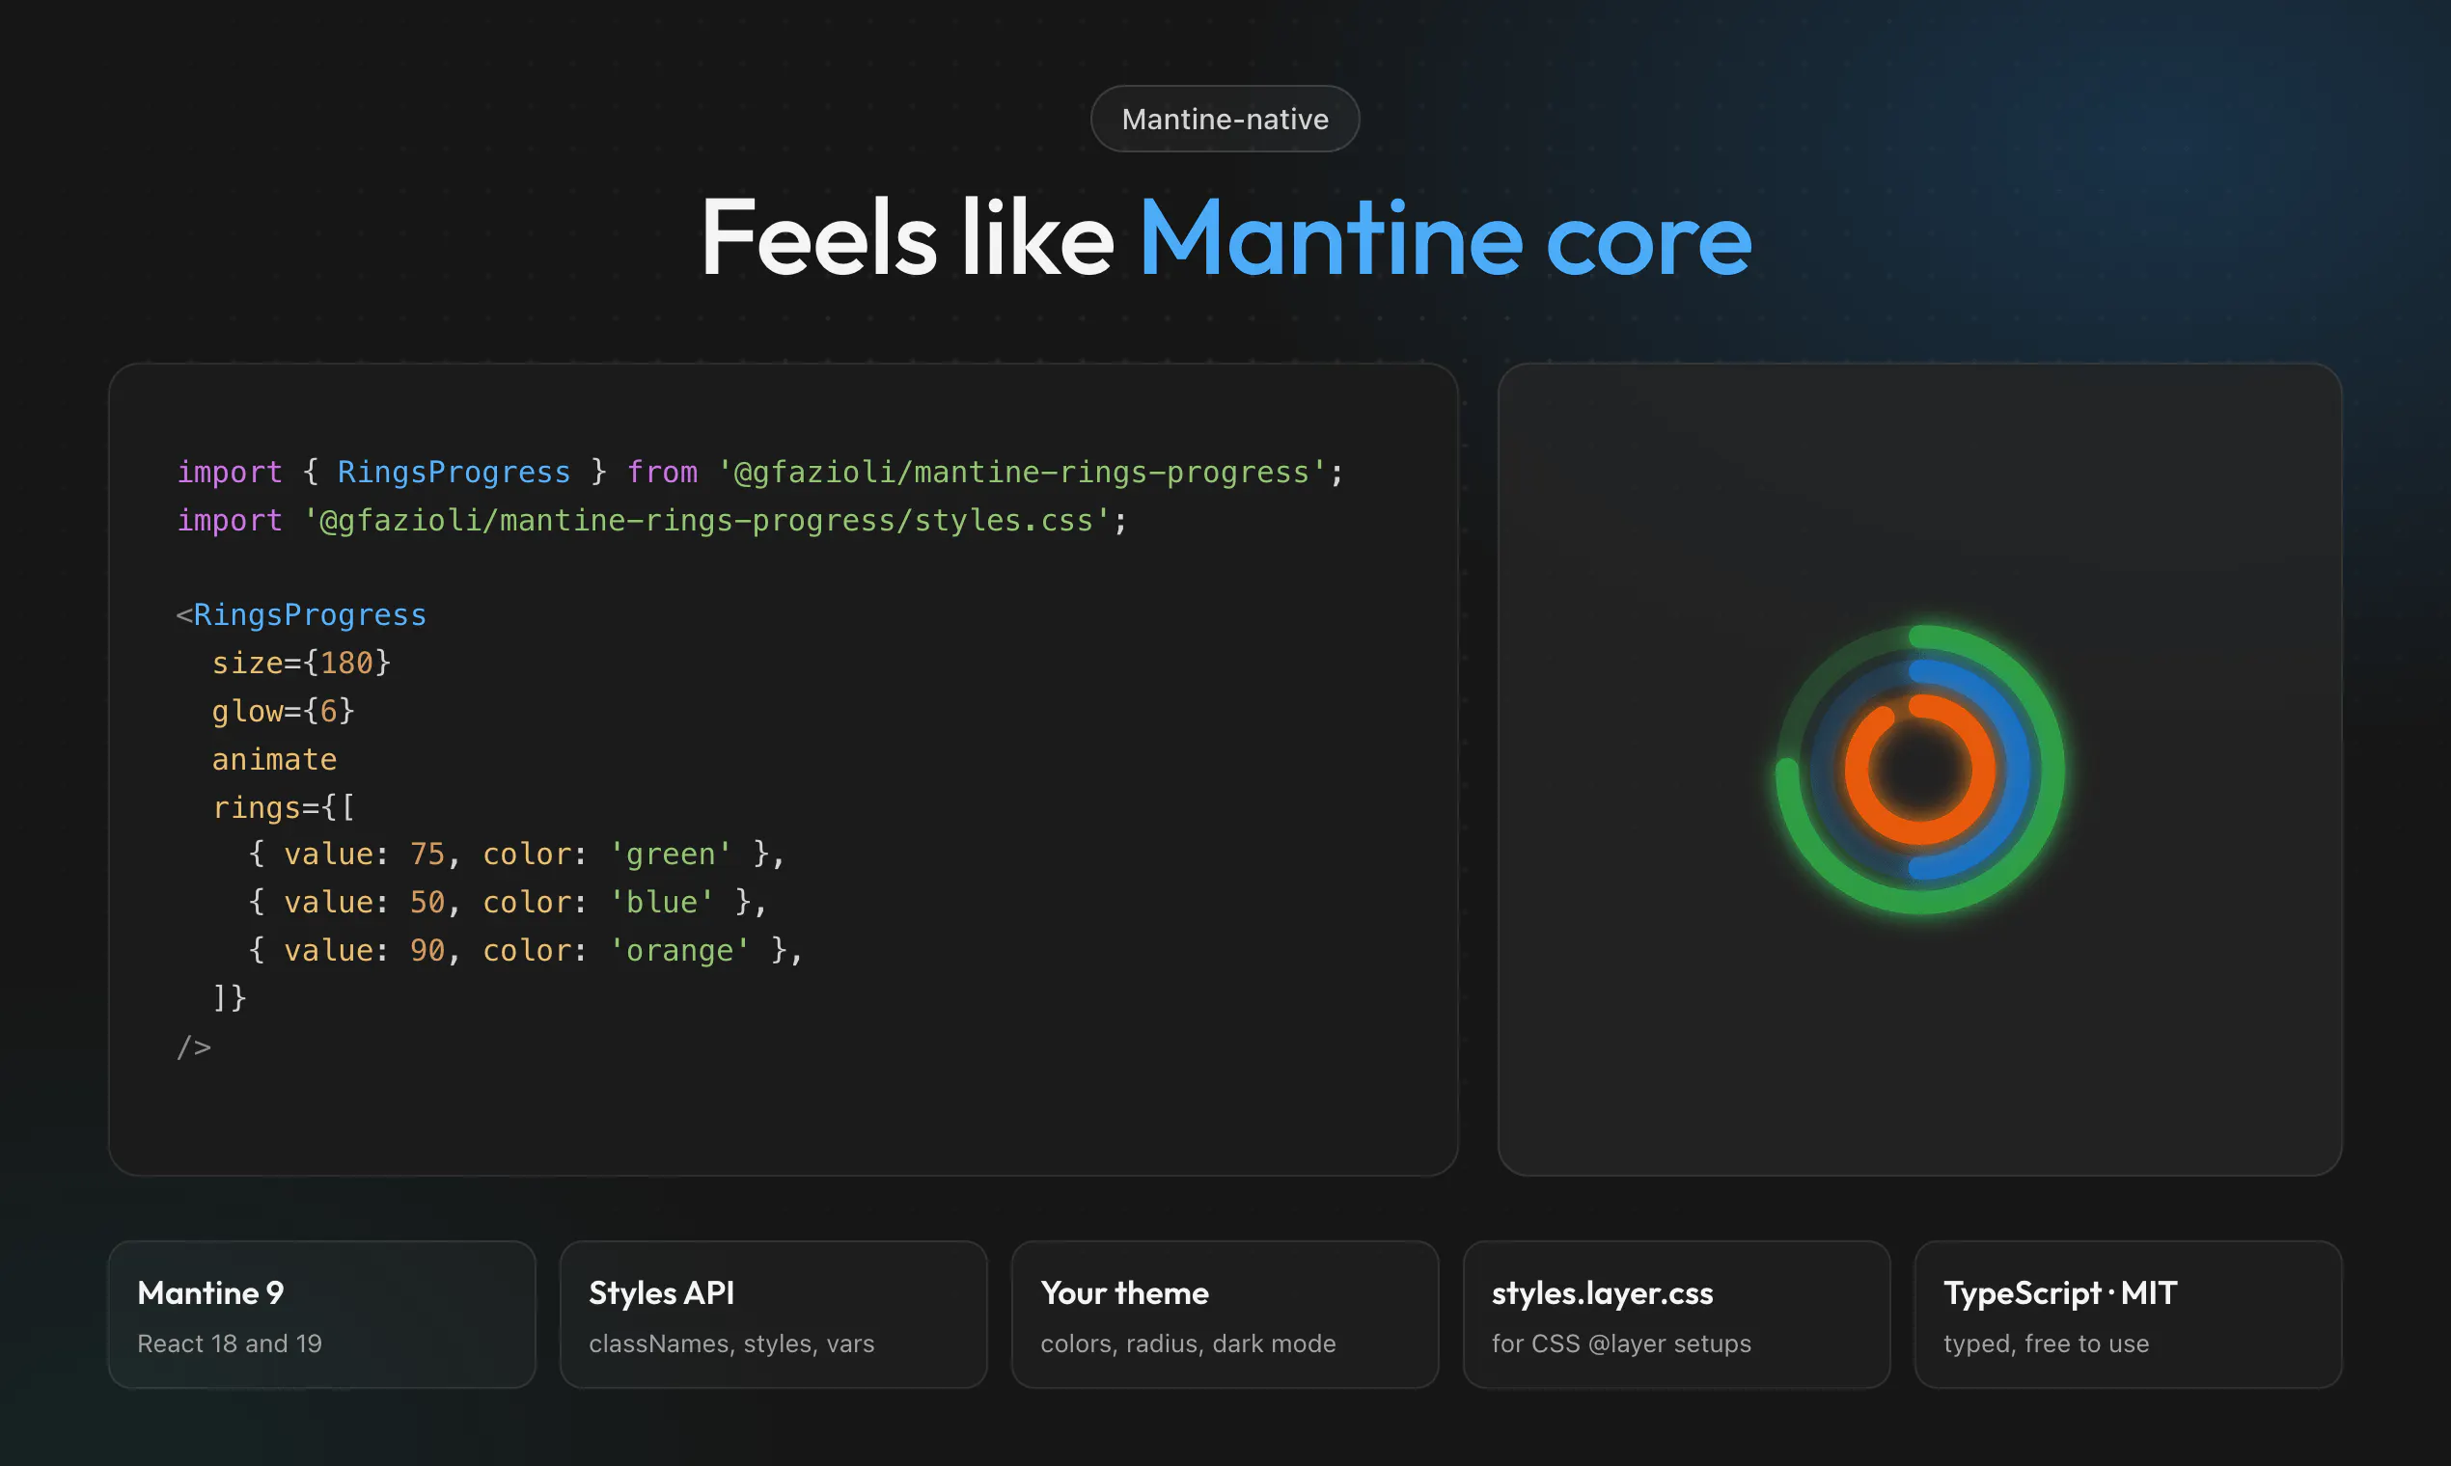Click the value 50 blue ring line

(x=508, y=903)
